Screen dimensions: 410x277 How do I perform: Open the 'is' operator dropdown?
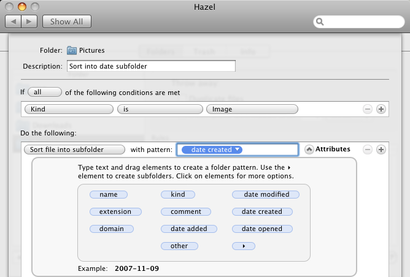[x=160, y=109]
